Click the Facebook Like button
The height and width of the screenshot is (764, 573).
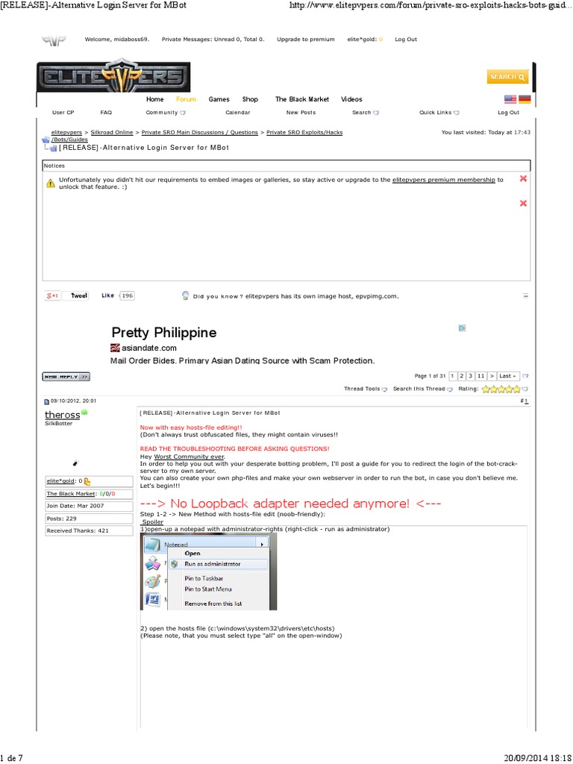tap(107, 295)
